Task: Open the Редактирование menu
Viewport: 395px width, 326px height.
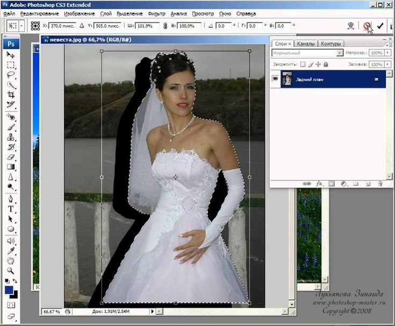Action: click(x=40, y=13)
